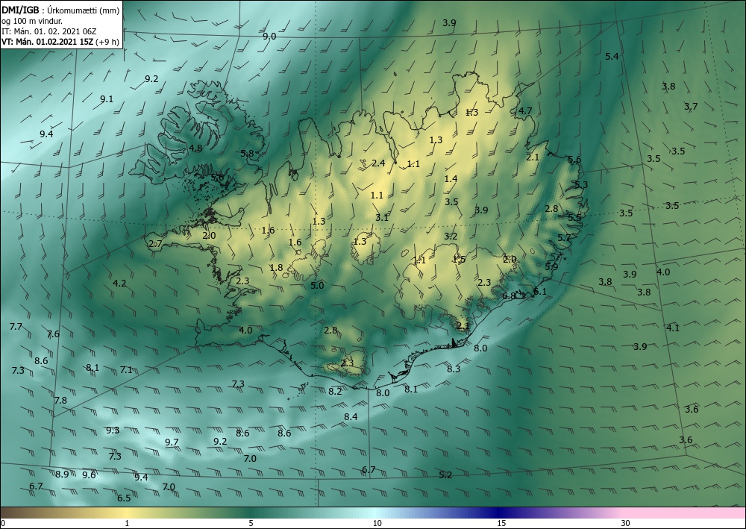Click the '8.3' value on the map

pyautogui.click(x=454, y=369)
